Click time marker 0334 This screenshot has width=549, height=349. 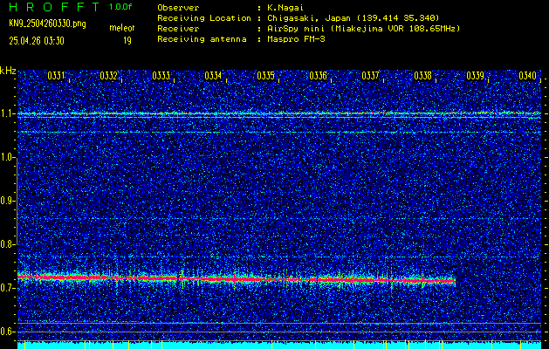tap(213, 76)
